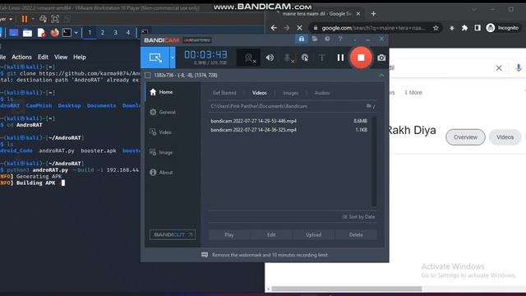Click the Bandicam lock icon

(302, 39)
